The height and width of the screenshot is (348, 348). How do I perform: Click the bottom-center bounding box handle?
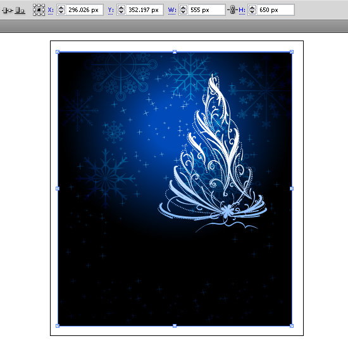(x=175, y=326)
